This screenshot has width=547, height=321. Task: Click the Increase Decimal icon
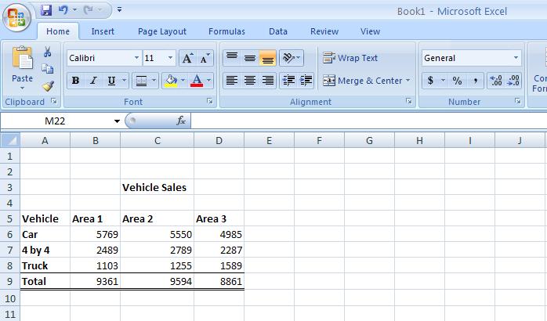[496, 81]
